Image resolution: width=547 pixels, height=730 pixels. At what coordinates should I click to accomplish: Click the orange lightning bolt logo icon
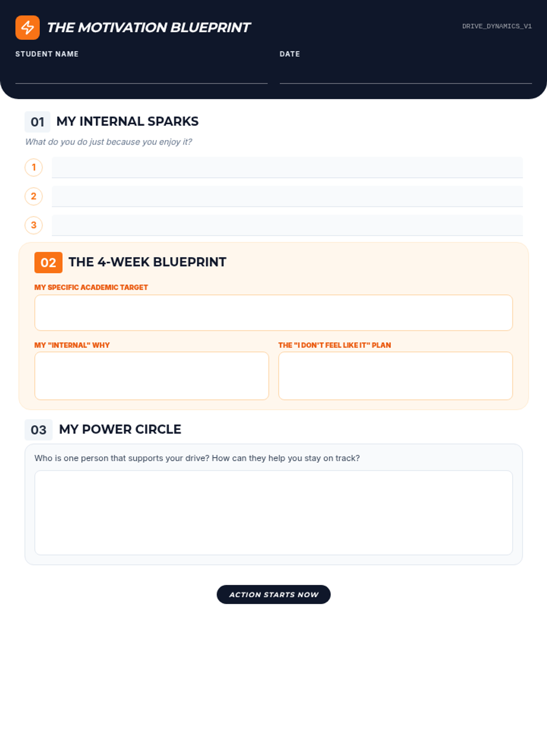27,27
